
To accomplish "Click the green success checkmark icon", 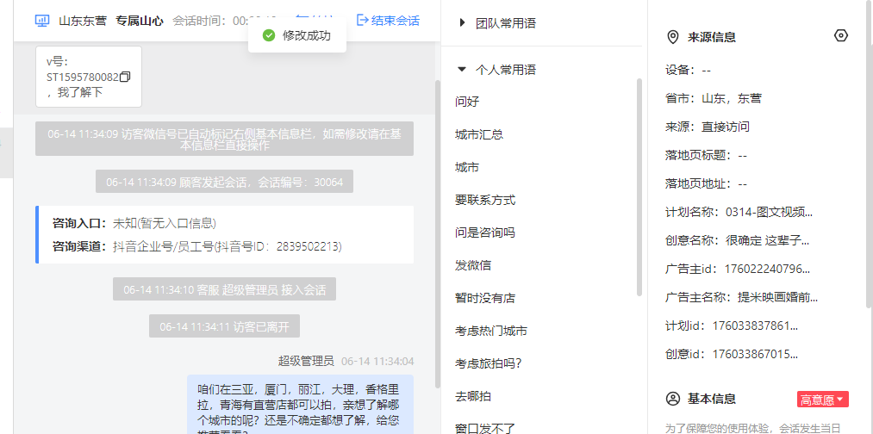I will coord(269,35).
